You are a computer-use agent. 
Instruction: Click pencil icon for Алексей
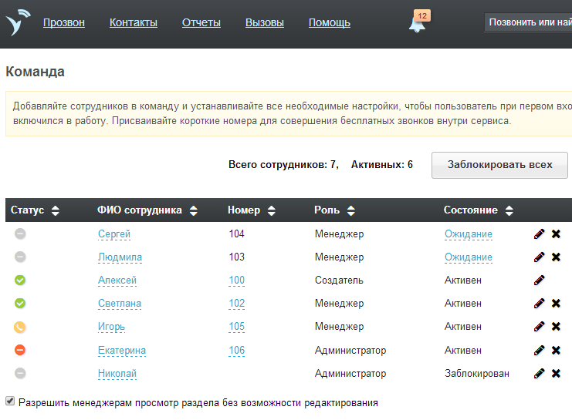pos(539,281)
